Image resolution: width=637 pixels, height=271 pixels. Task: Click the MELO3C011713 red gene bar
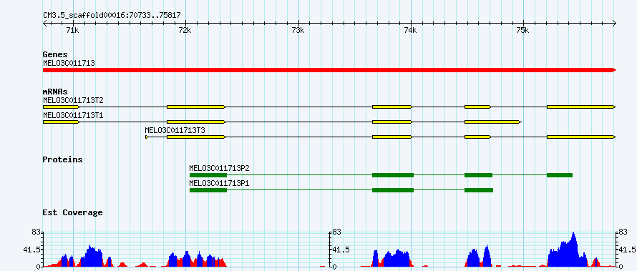coord(329,70)
